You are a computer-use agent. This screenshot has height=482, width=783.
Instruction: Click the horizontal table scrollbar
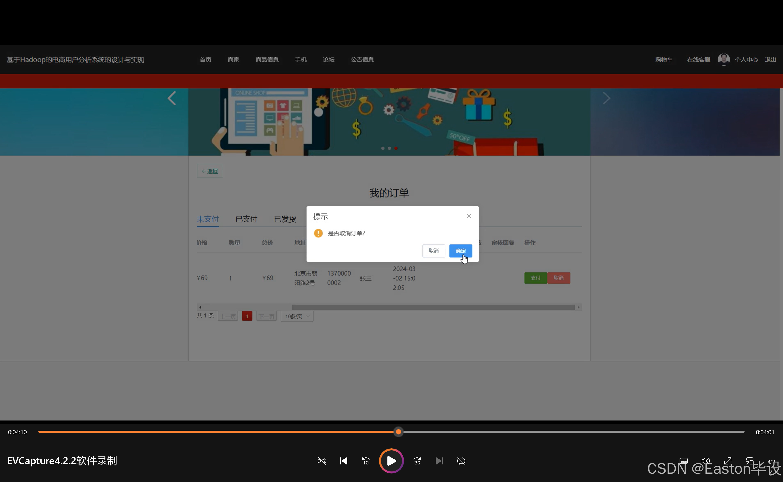click(433, 307)
